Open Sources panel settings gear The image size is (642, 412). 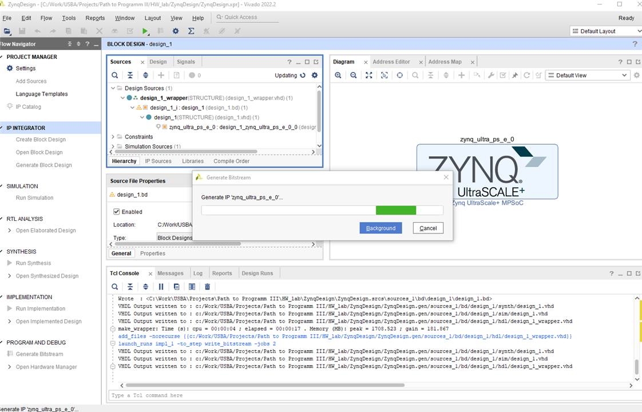(x=314, y=76)
